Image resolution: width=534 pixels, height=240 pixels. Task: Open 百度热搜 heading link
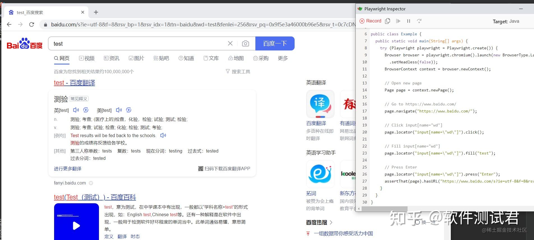pyautogui.click(x=319, y=222)
